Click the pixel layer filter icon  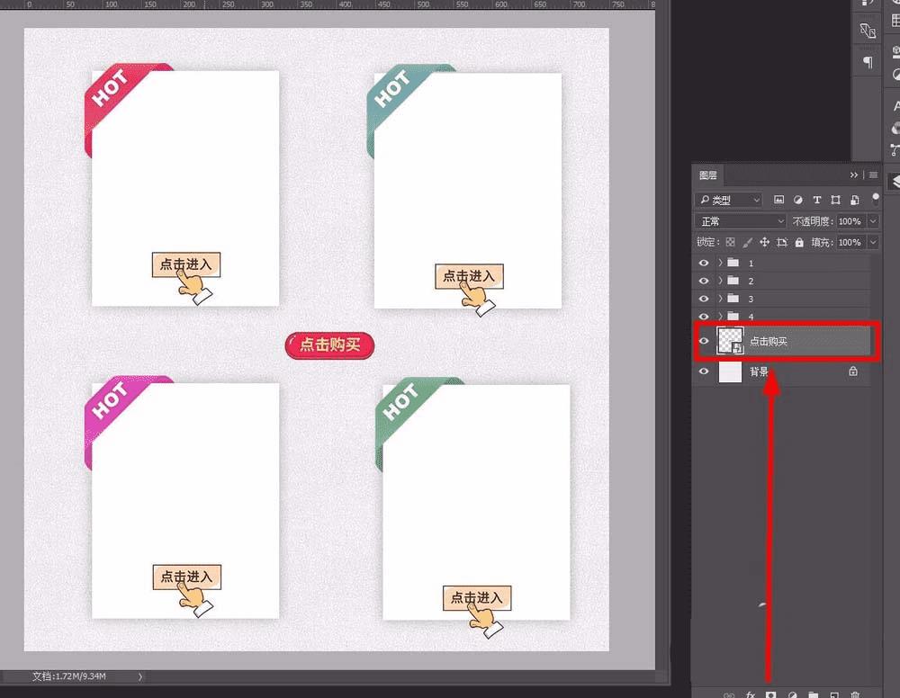point(778,200)
